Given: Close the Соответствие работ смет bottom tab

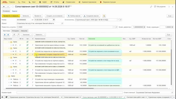Looking at the screenshot, I should coord(146,97).
